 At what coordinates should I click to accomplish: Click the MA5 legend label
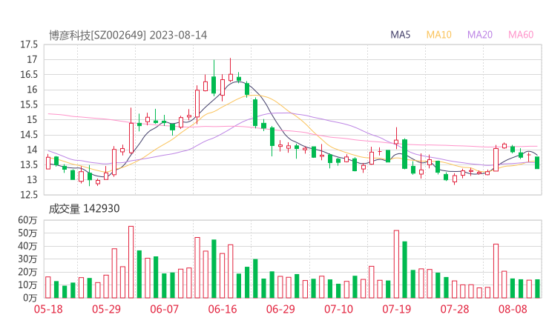pos(400,35)
